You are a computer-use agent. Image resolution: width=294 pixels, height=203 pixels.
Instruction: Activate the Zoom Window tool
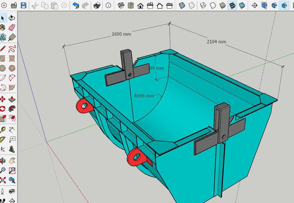[12, 170]
